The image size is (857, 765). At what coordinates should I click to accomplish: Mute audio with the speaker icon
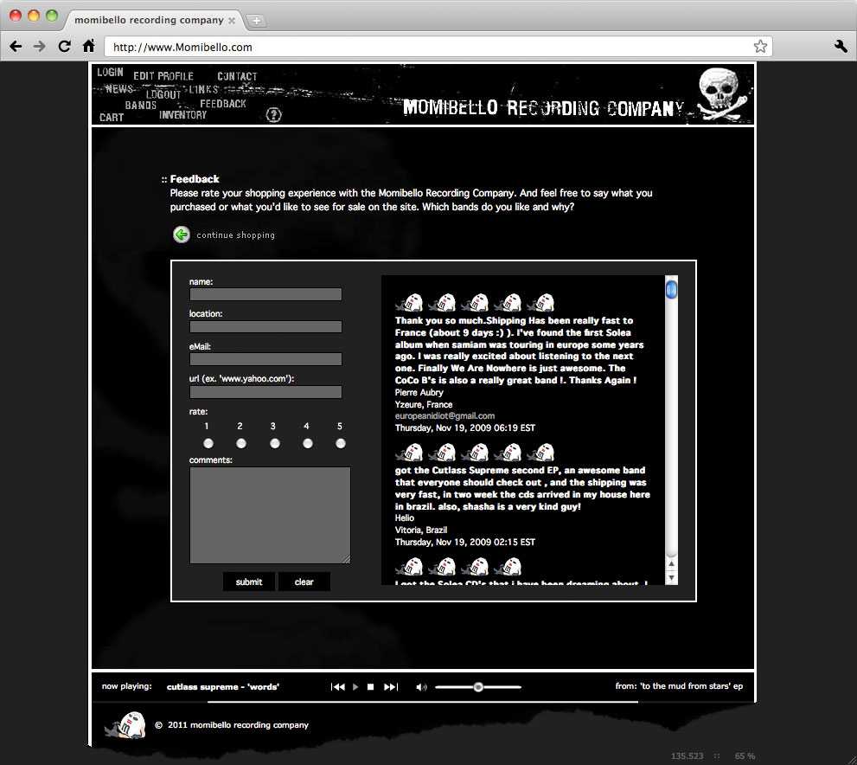(421, 687)
